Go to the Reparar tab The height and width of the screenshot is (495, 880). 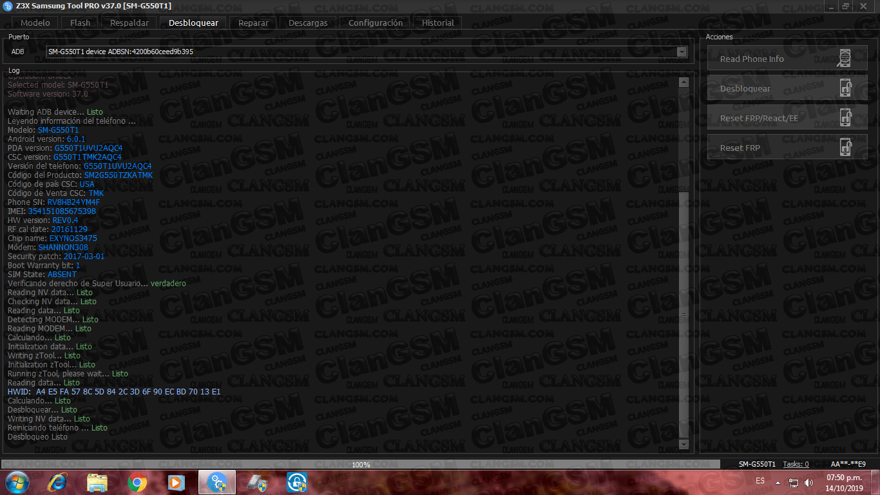click(x=253, y=23)
